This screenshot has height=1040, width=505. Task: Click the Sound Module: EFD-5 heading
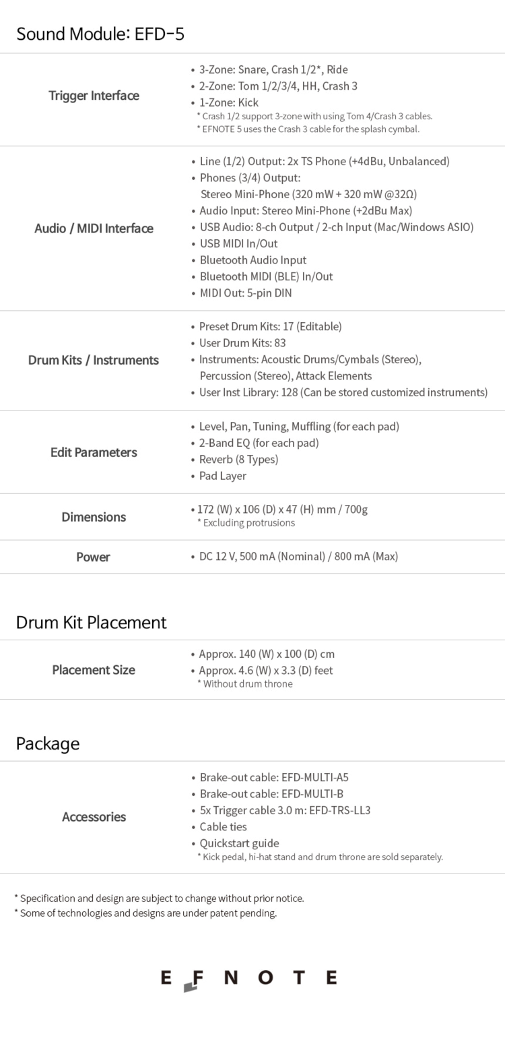[x=100, y=34]
